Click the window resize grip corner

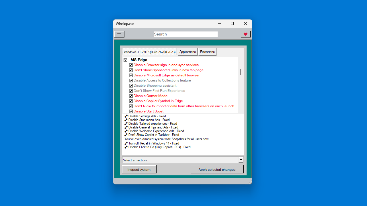tap(250, 182)
